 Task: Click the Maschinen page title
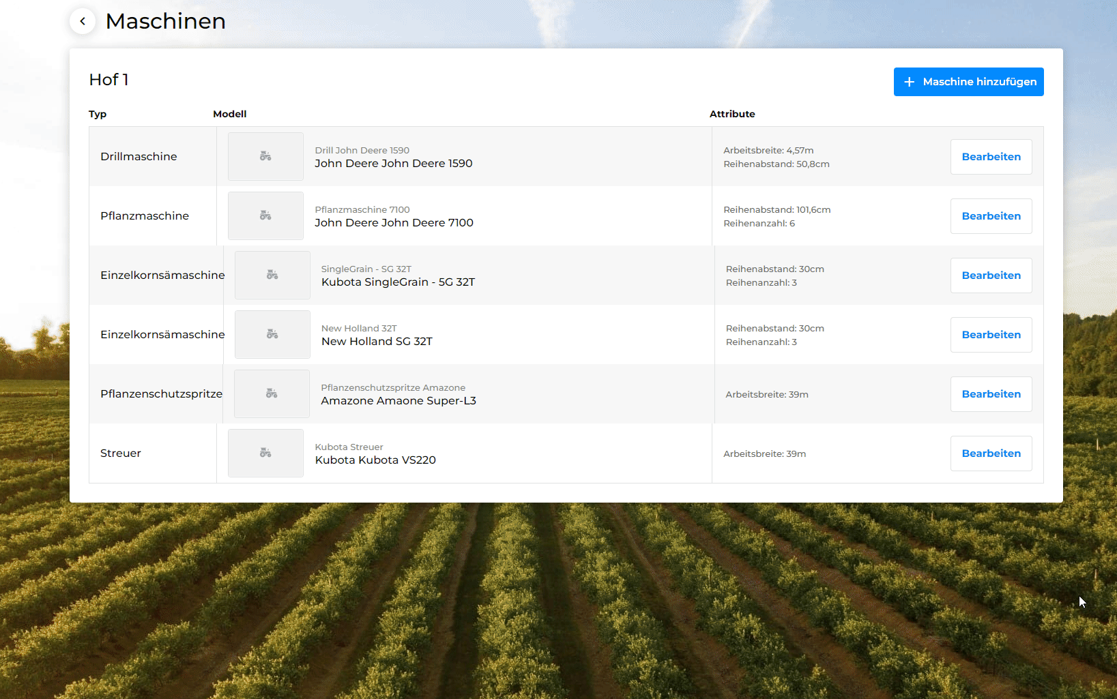tap(165, 21)
